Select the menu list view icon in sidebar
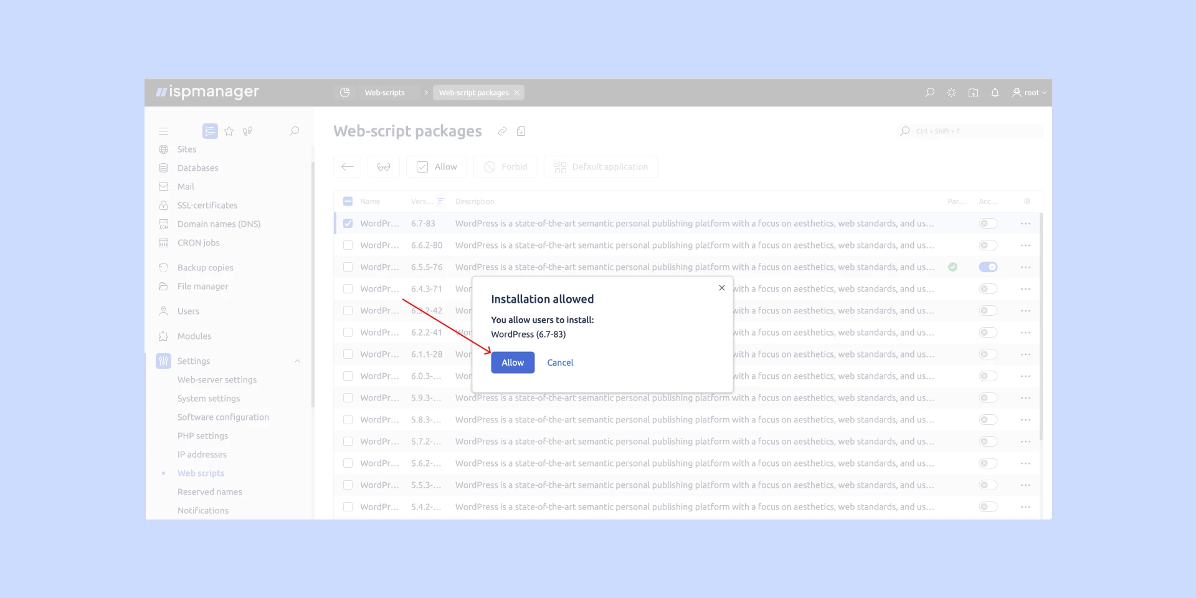The image size is (1196, 598). click(x=210, y=131)
